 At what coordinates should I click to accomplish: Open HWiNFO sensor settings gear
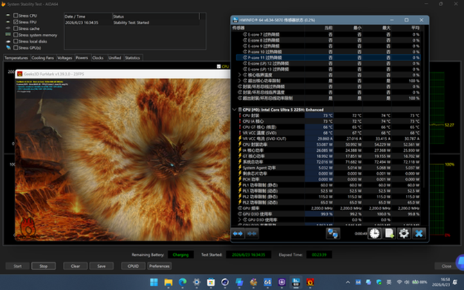pos(404,234)
